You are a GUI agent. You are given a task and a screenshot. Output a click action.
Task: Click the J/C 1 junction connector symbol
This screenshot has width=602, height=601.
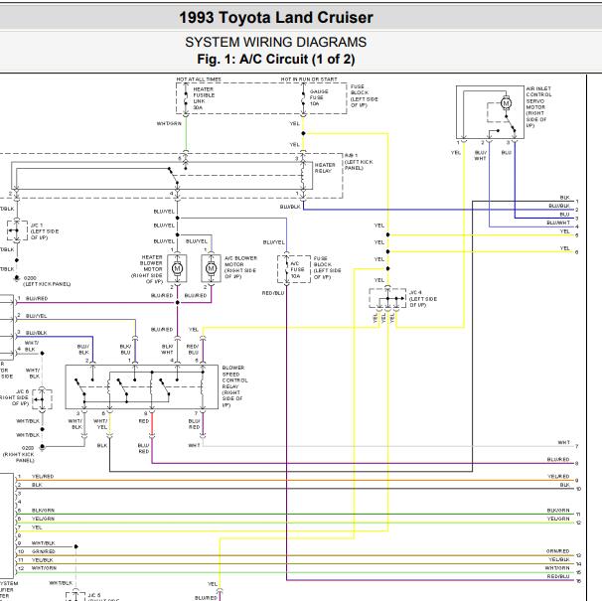(x=17, y=230)
